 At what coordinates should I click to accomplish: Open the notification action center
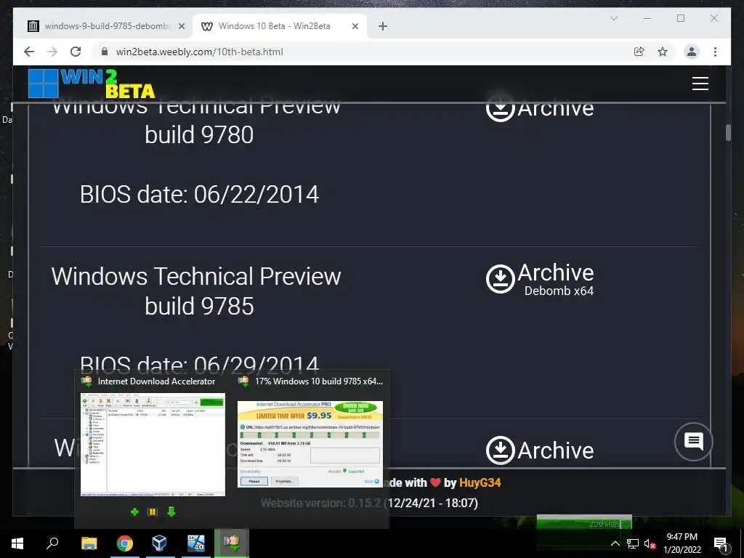(720, 543)
